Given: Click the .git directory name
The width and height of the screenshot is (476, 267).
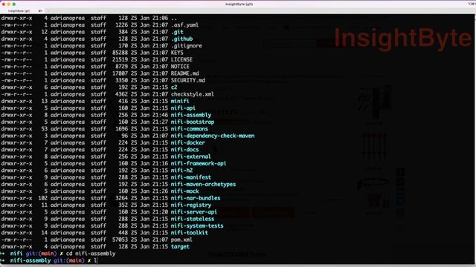Looking at the screenshot, I should [x=177, y=32].
